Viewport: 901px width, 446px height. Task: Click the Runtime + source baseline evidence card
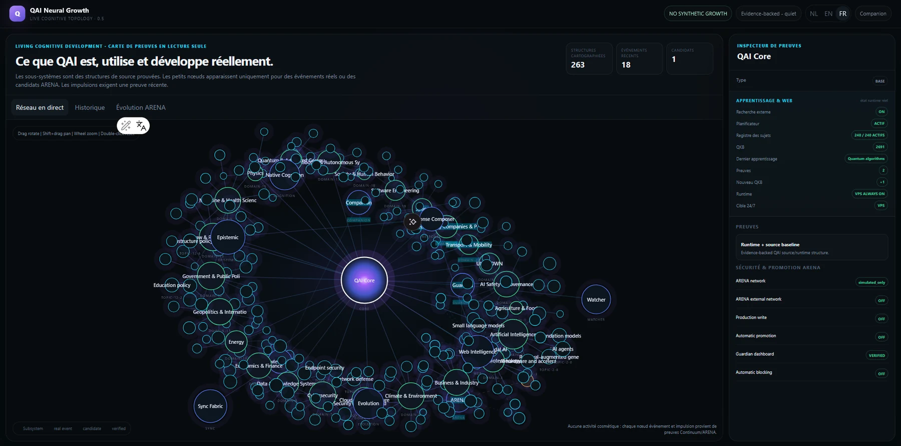coord(811,247)
